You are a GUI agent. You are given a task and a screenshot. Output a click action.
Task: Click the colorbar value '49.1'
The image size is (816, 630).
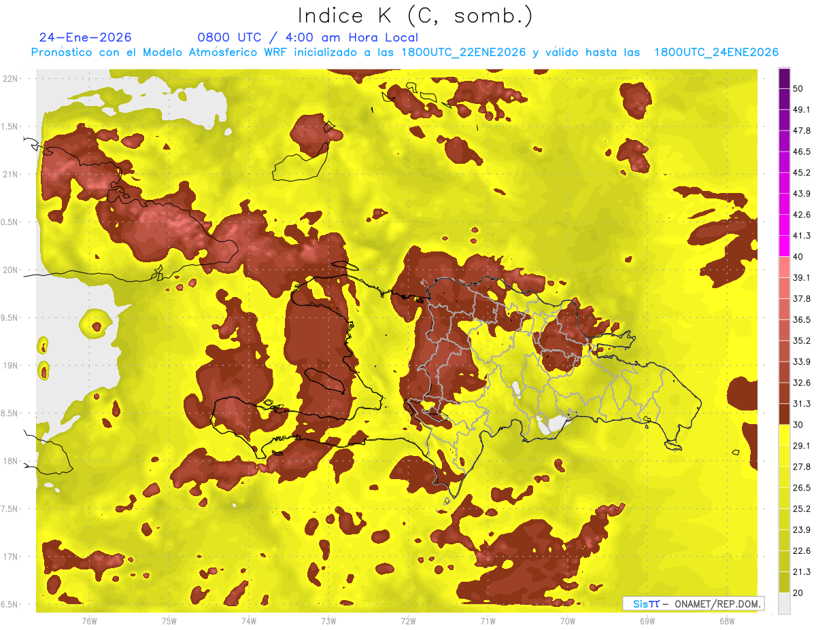pos(802,110)
